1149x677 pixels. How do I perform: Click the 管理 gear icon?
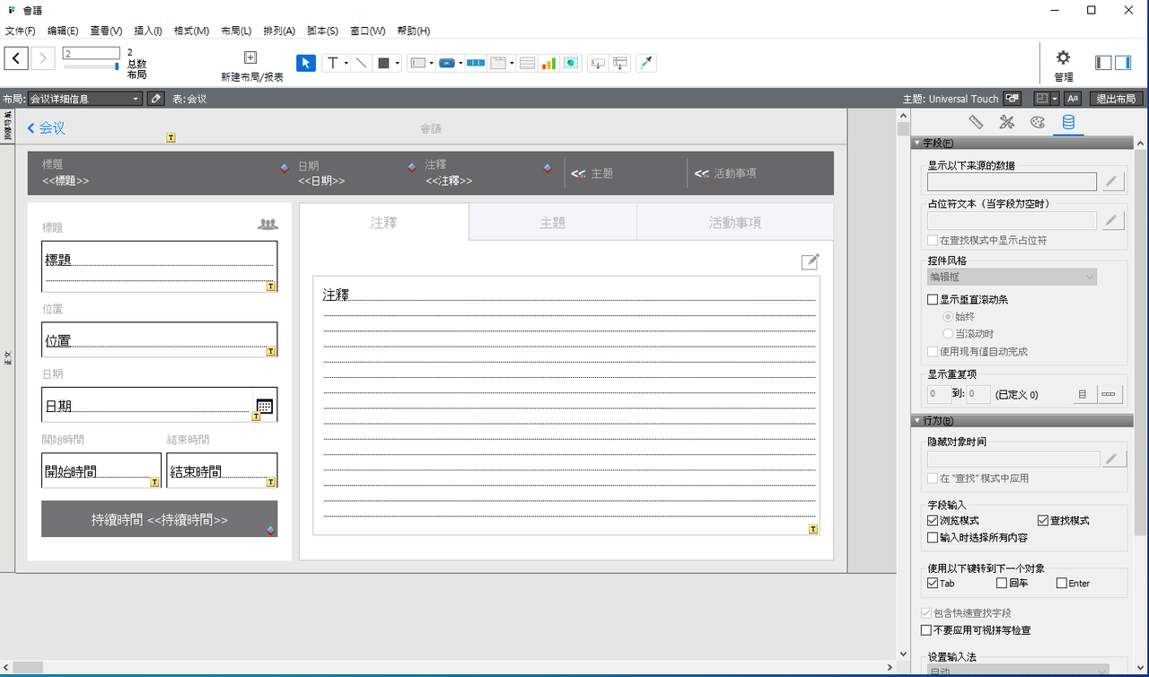tap(1063, 58)
